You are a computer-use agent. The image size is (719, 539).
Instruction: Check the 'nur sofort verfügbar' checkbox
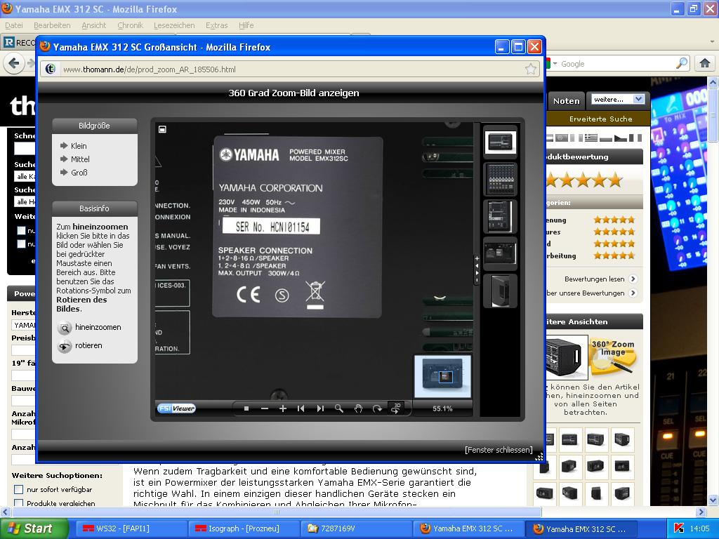point(19,489)
